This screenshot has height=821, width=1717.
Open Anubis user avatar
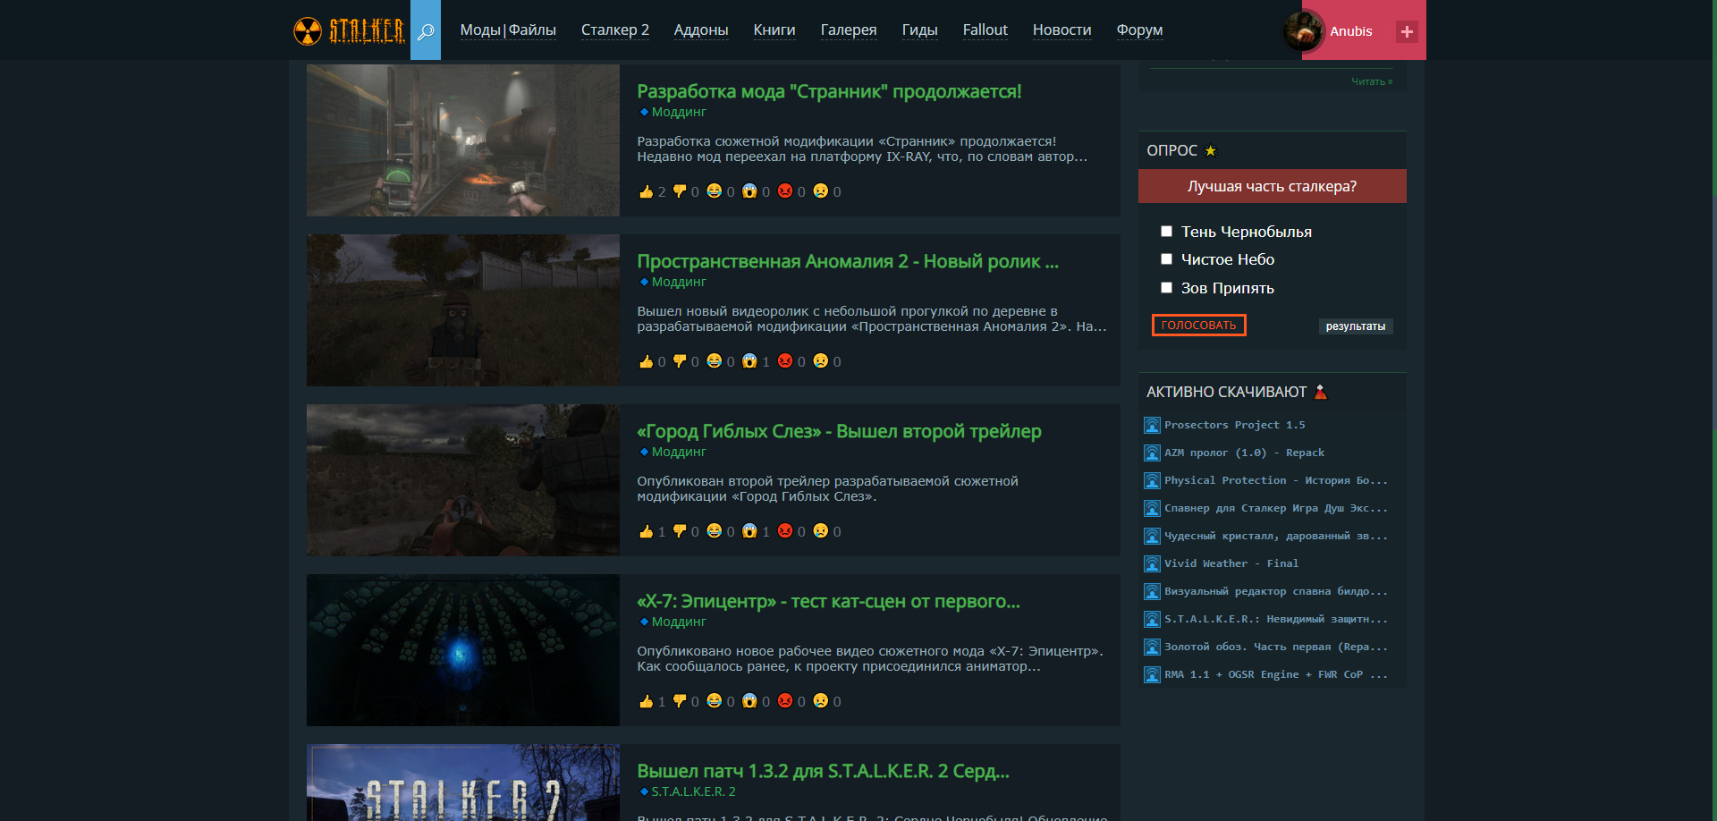(1303, 31)
